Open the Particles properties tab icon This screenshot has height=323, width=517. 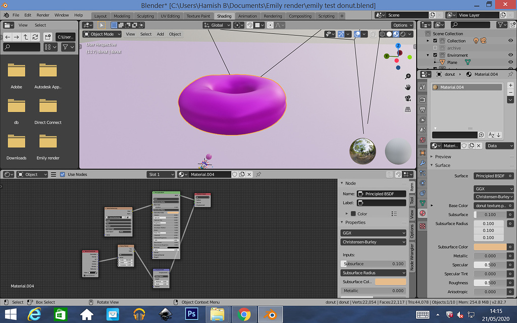click(423, 173)
